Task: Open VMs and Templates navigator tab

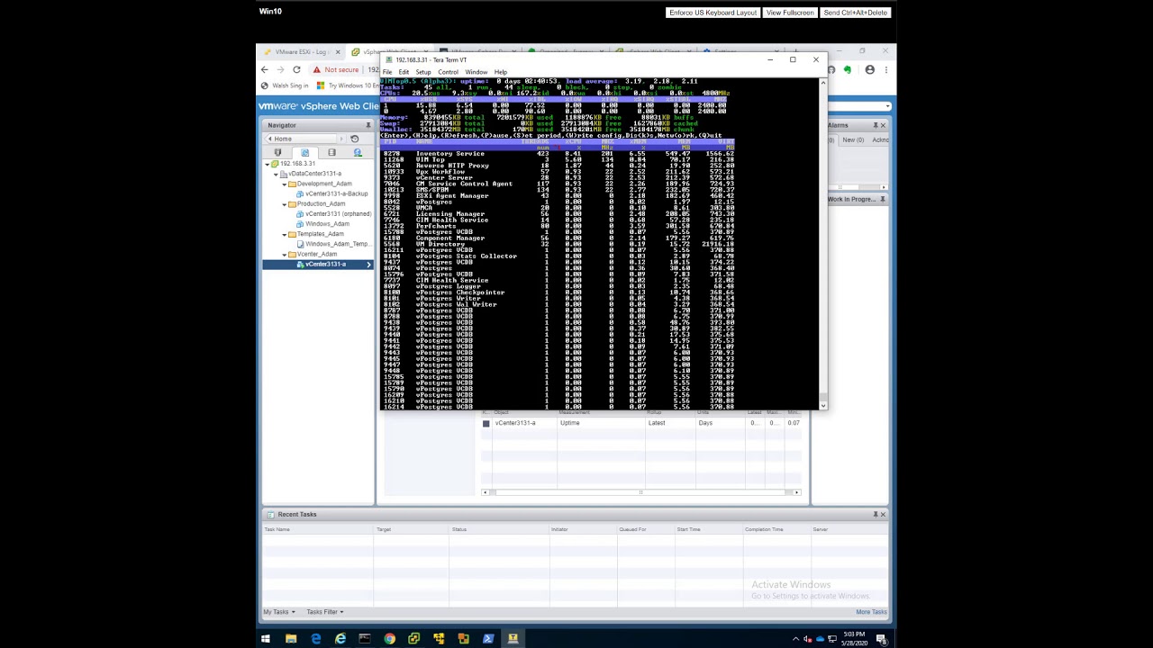Action: click(x=304, y=153)
